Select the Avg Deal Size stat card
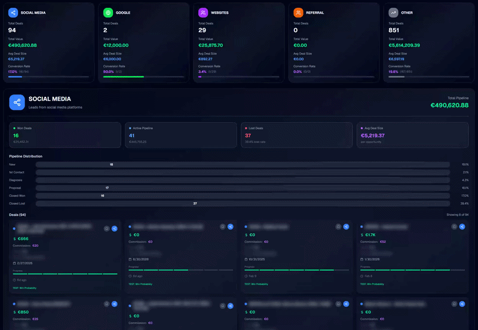Viewport: 478px width, 330px height. [413, 135]
